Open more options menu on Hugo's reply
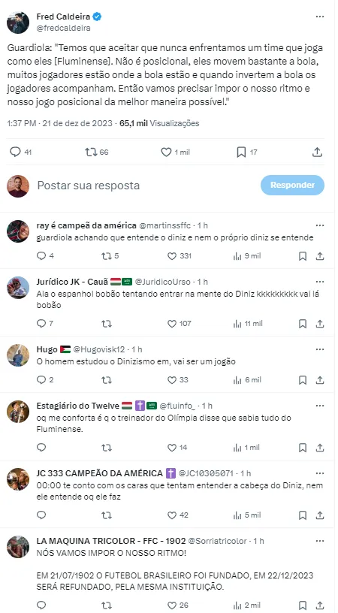 320,349
